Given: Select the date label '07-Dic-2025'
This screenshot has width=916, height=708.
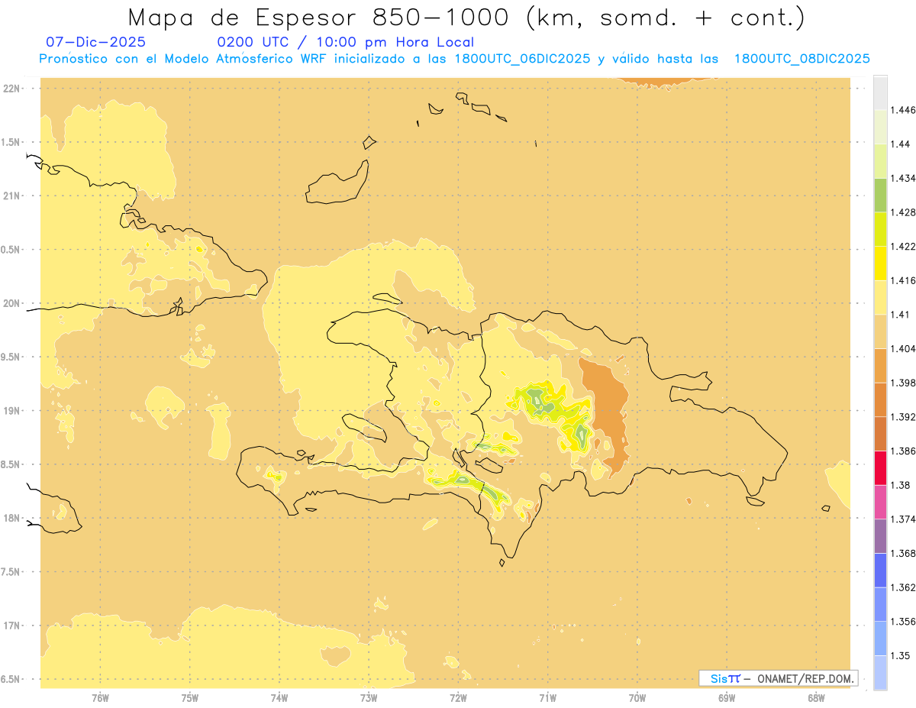Looking at the screenshot, I should [x=96, y=42].
